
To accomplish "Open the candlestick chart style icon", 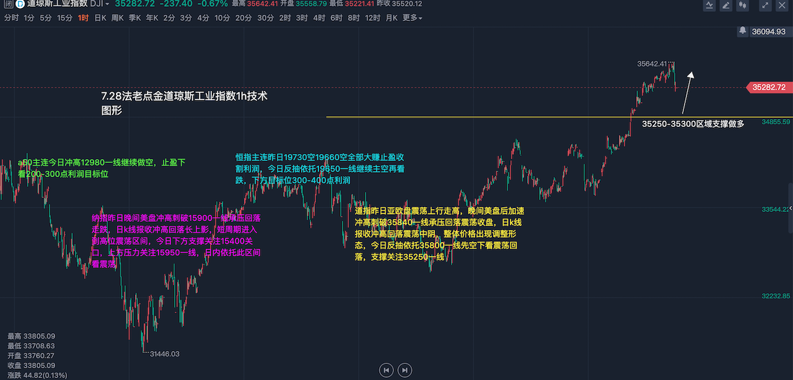I will [742, 6].
